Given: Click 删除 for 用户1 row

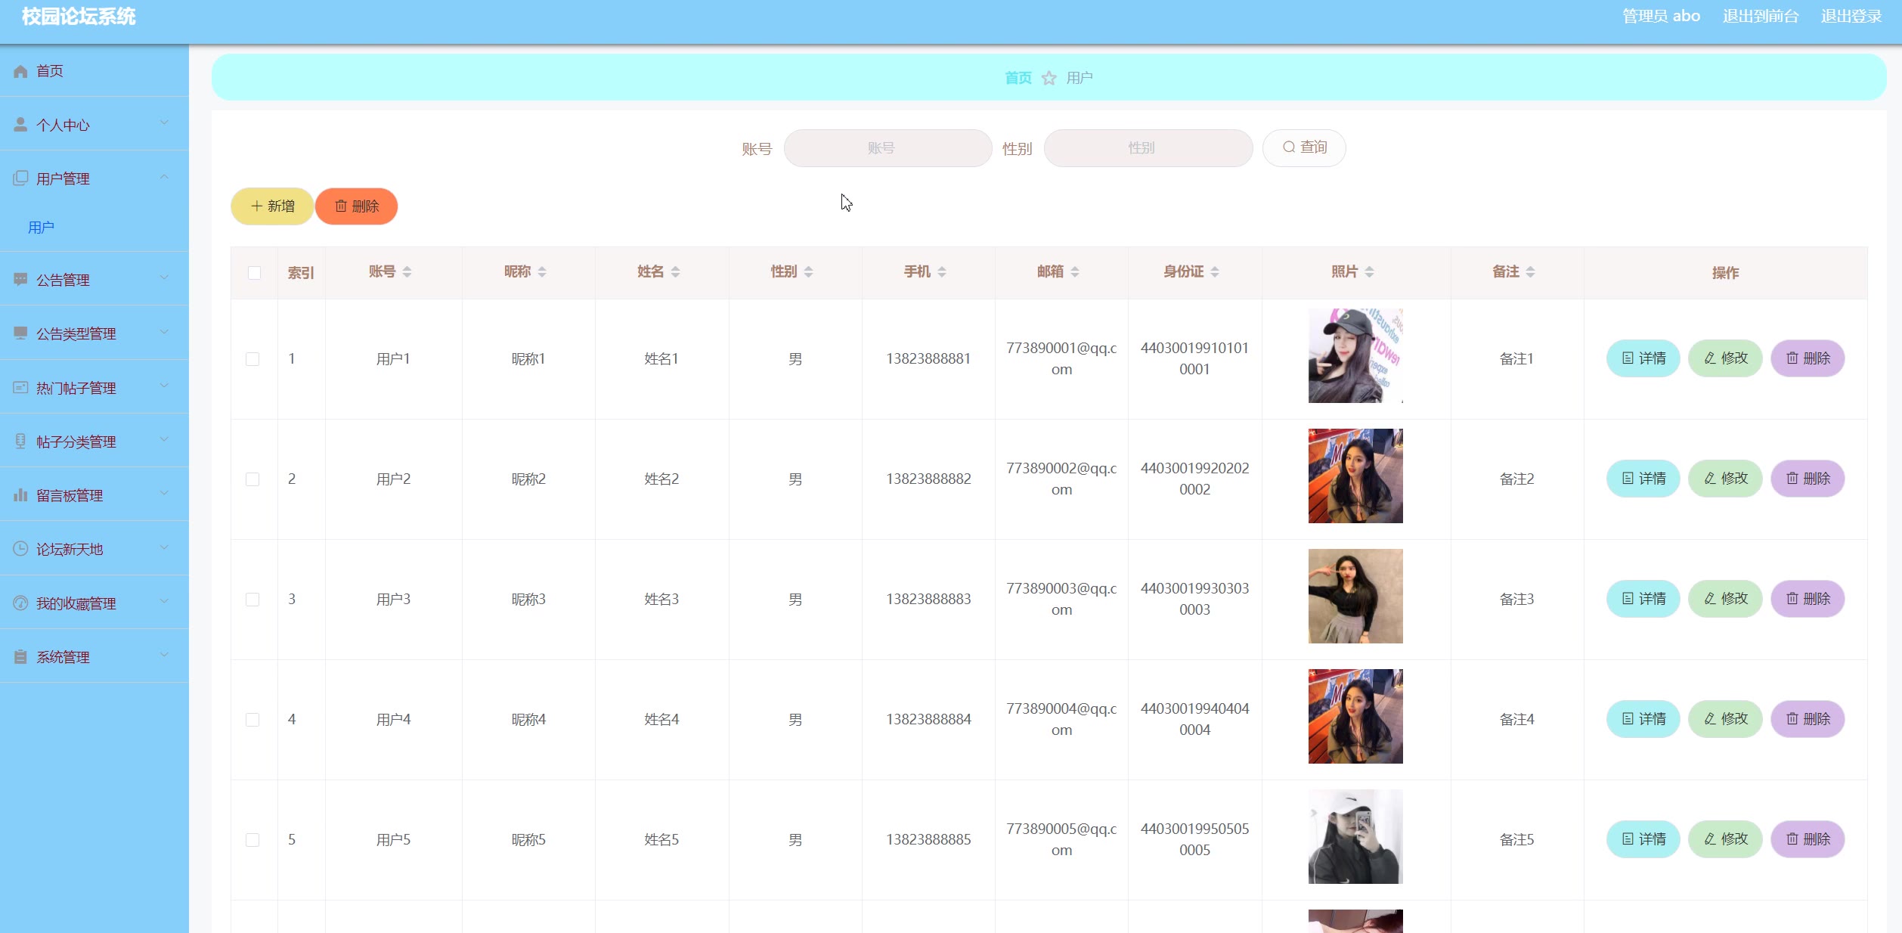Looking at the screenshot, I should point(1808,358).
